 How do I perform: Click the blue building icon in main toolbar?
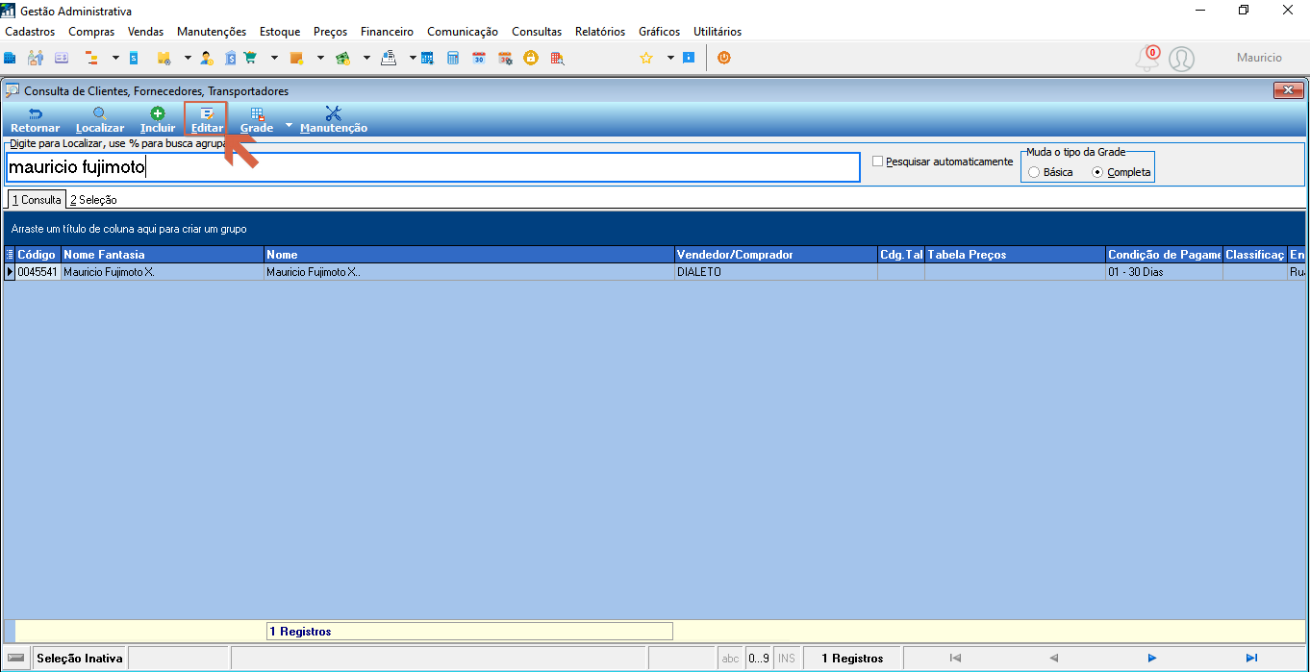[x=10, y=58]
